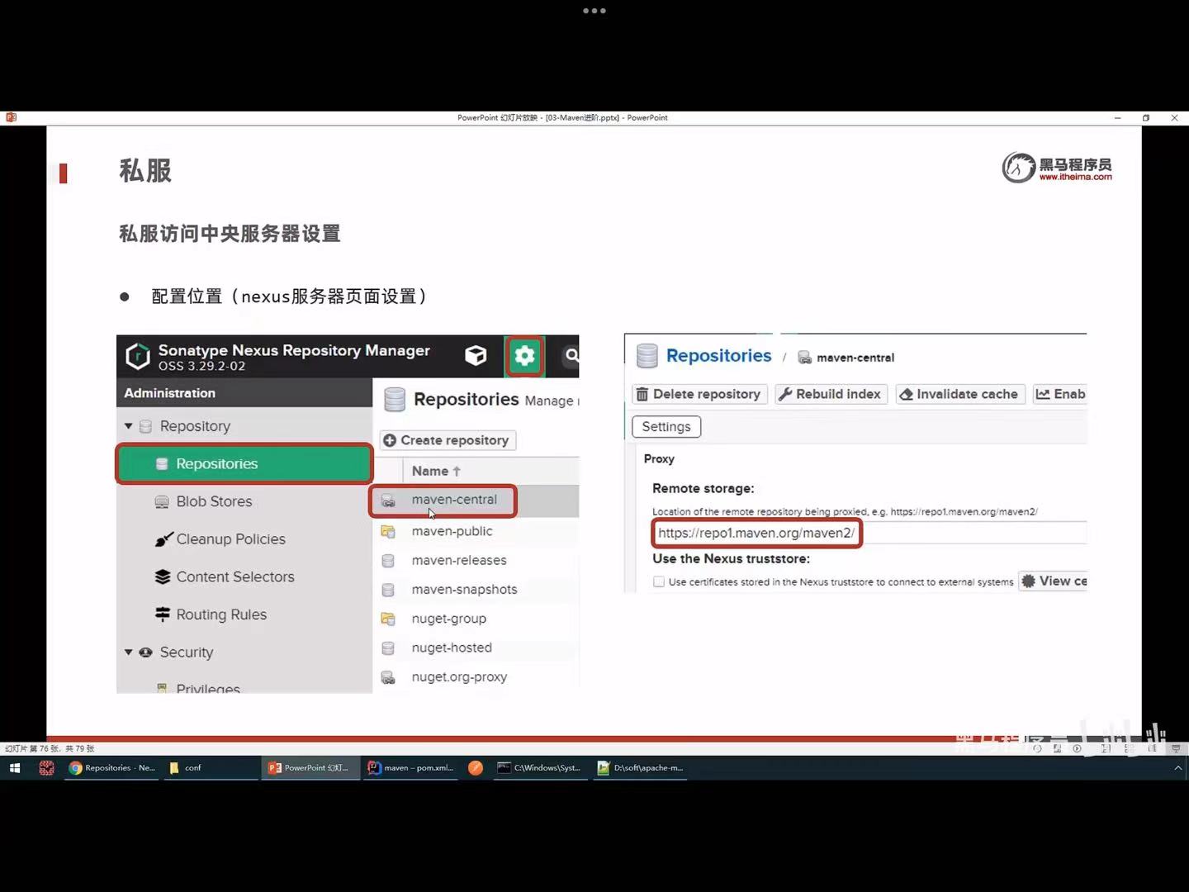
Task: Click the Repository folder database icon
Action: 146,426
